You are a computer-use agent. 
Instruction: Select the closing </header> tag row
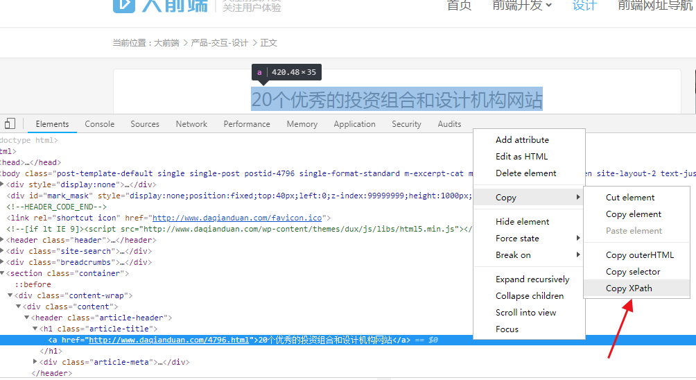click(51, 373)
